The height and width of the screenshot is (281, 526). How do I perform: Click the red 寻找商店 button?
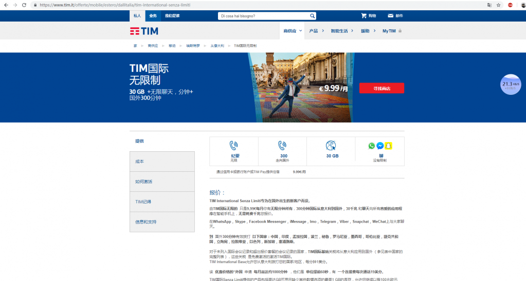pyautogui.click(x=382, y=88)
